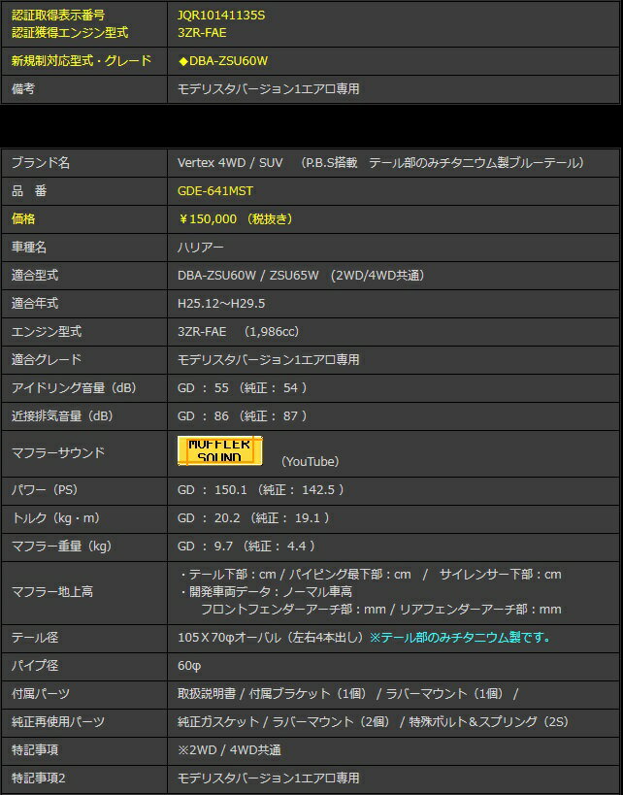Open the MUFFLER SOUND YouTube button
This screenshot has width=623, height=795.
[220, 450]
